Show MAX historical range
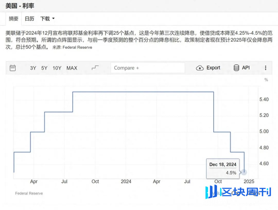The height and width of the screenshot is (210, 278). click(x=72, y=68)
